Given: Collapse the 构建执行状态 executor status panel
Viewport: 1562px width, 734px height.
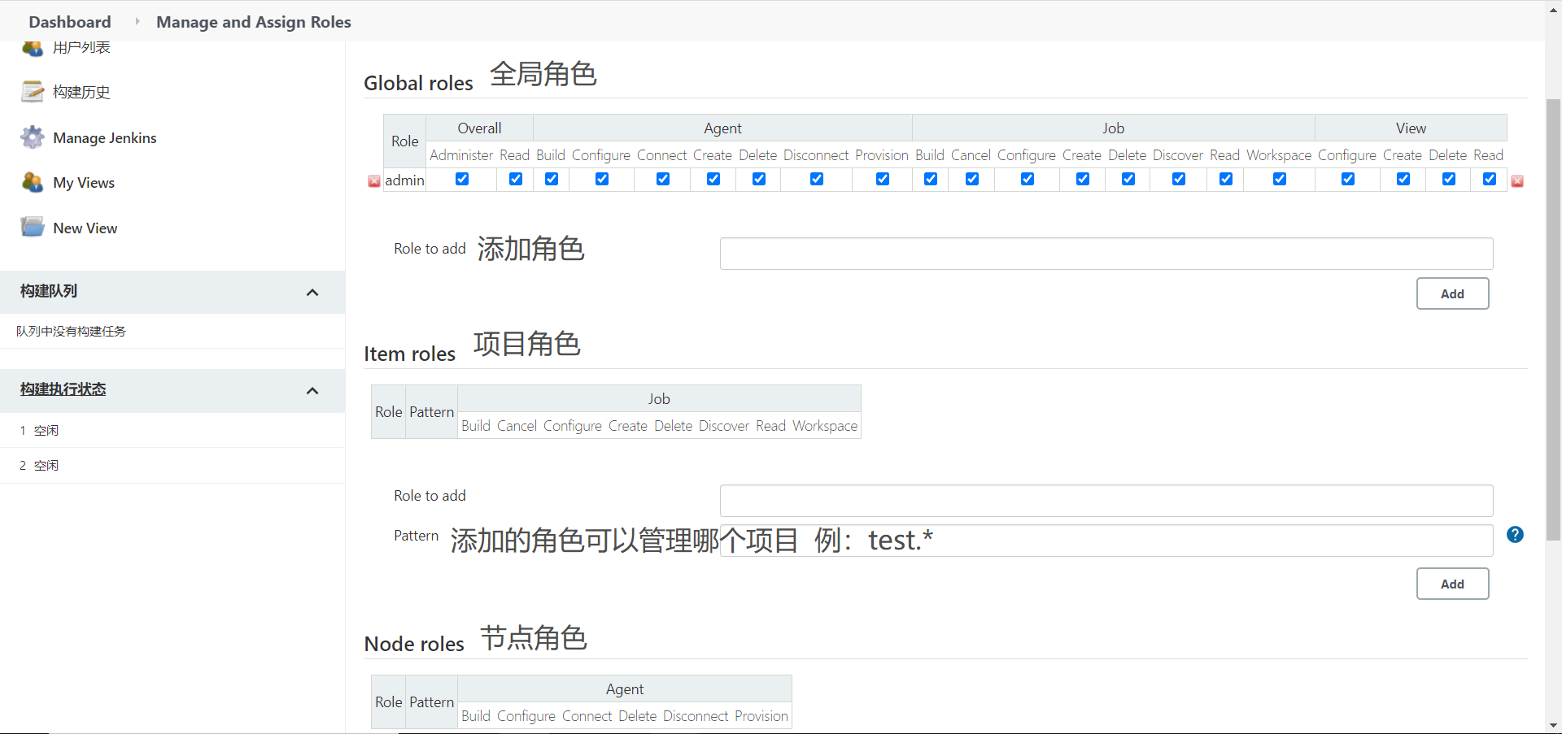Looking at the screenshot, I should click(x=312, y=391).
